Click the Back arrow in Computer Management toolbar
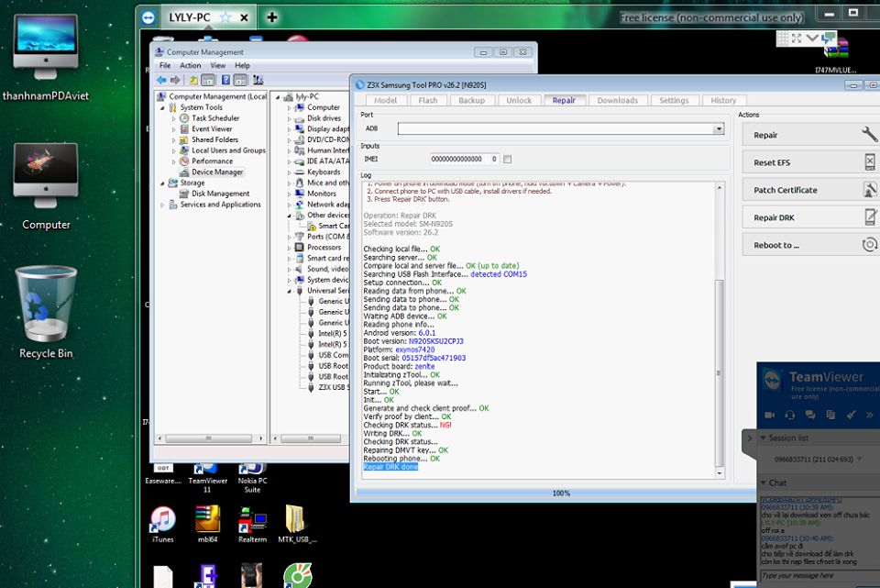880x588 pixels. pos(161,81)
